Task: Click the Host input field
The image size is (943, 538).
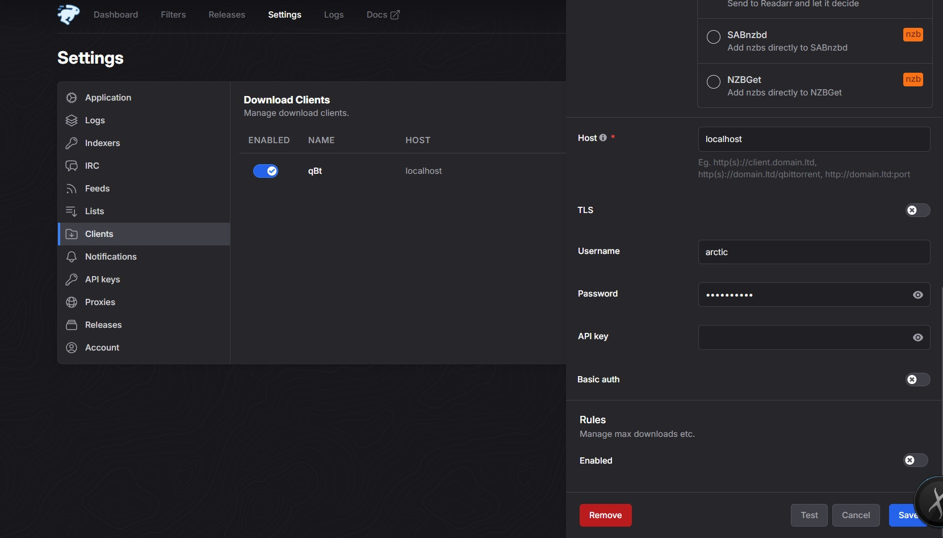Action: [814, 139]
